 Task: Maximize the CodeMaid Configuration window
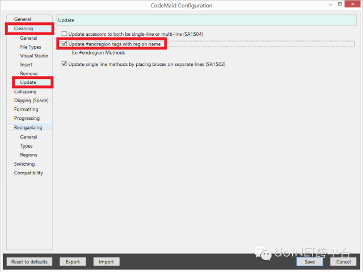point(340,4)
